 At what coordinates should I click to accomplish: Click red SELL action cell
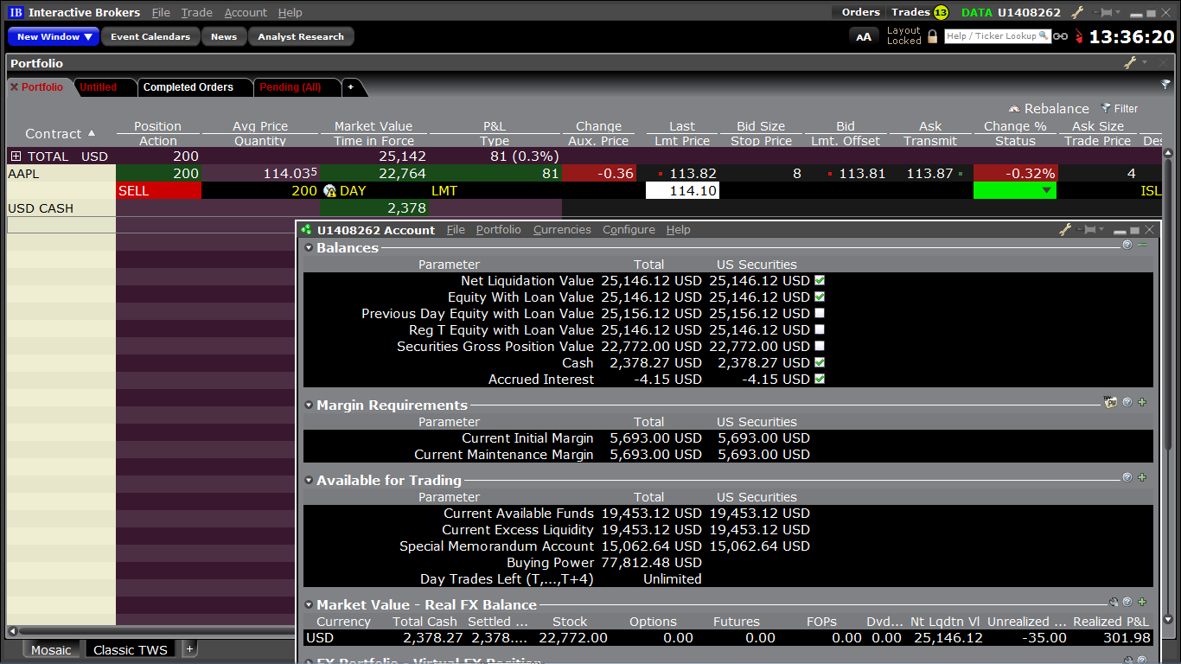[158, 190]
